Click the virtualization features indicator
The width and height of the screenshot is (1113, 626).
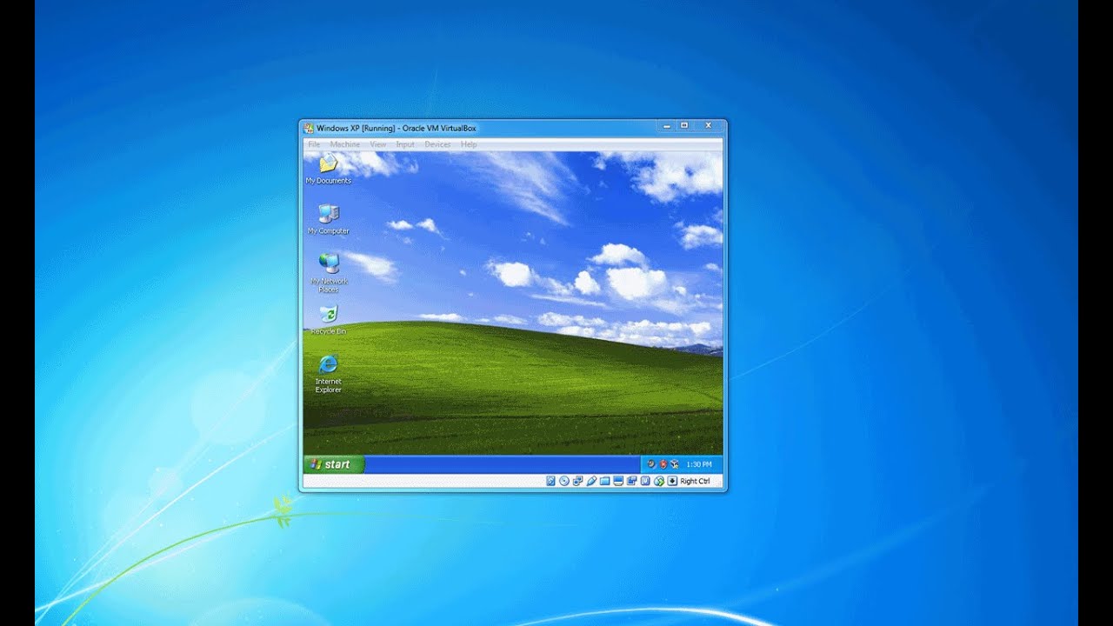(645, 481)
